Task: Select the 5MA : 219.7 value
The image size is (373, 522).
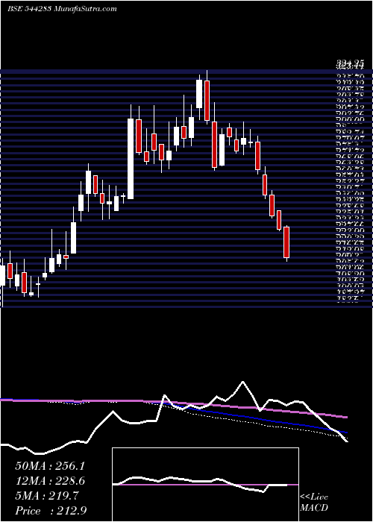Action: 47,496
